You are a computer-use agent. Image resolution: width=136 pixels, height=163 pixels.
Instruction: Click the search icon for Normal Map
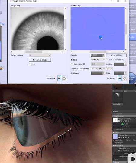pyautogui.click(x=121, y=137)
